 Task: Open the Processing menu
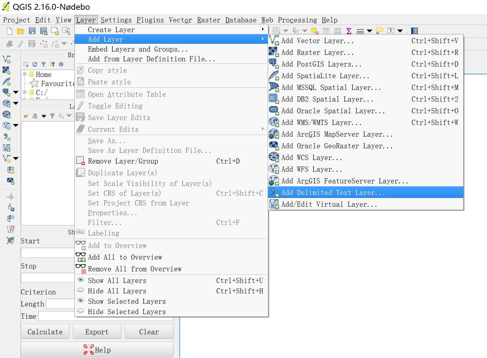(x=297, y=20)
